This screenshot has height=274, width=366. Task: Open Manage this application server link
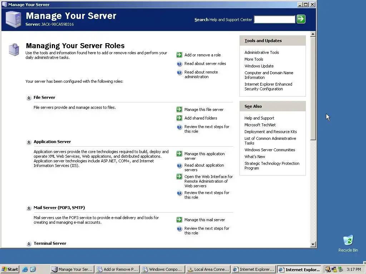tap(204, 156)
